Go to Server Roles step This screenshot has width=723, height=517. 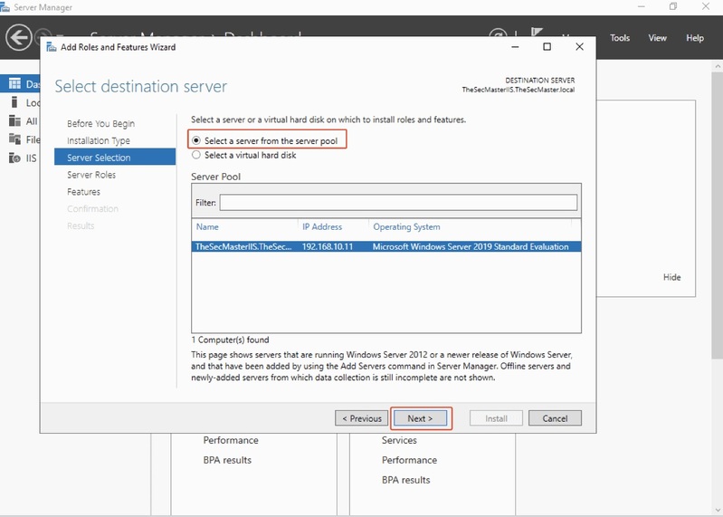click(x=91, y=175)
